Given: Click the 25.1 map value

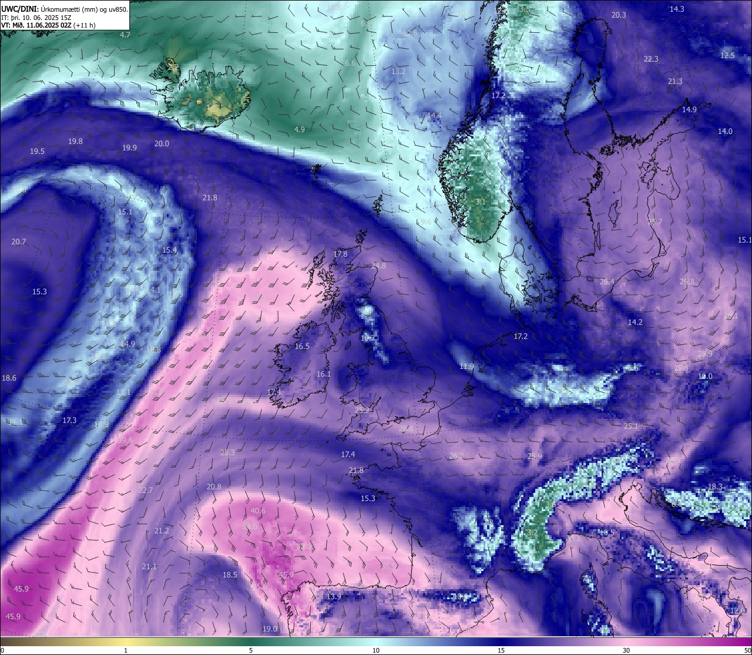Looking at the screenshot, I should 631,426.
